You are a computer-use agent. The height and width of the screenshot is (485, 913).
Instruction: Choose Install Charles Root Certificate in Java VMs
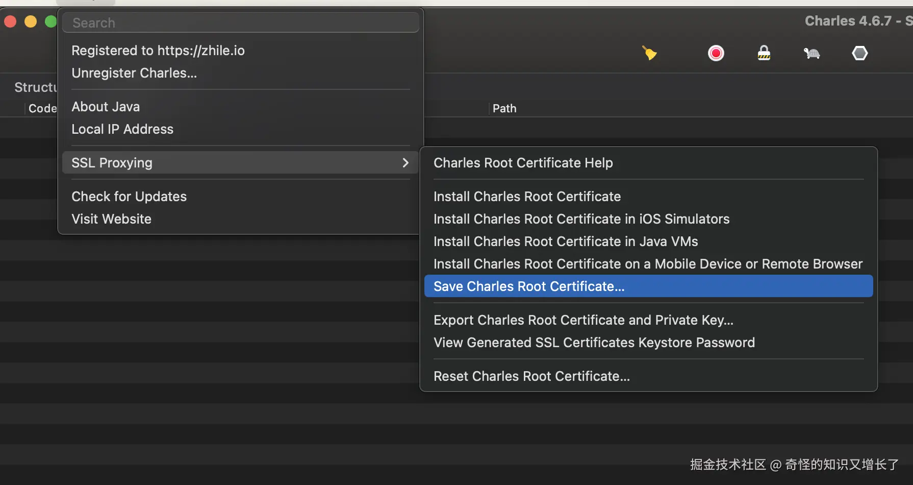(565, 241)
